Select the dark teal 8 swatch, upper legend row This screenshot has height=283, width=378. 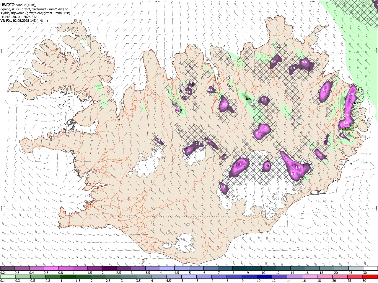pyautogui.click(x=239, y=269)
